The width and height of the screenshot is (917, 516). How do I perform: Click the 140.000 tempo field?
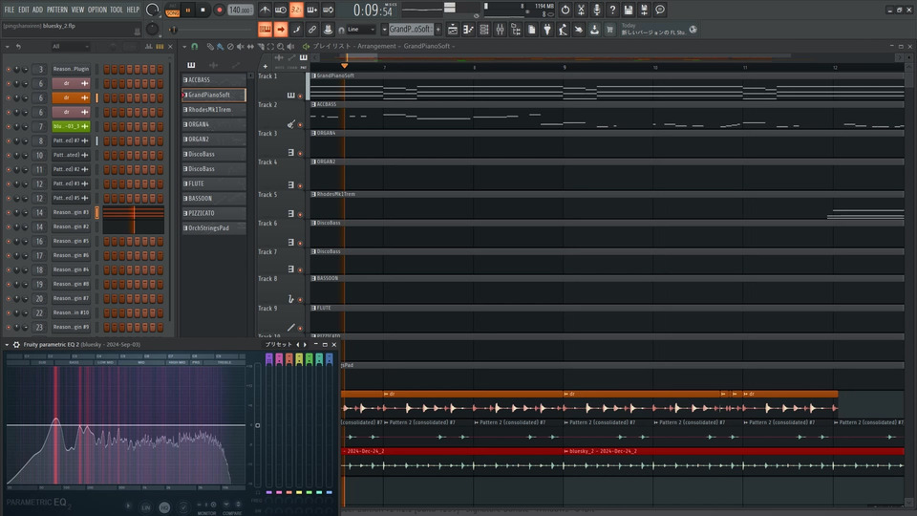click(240, 10)
